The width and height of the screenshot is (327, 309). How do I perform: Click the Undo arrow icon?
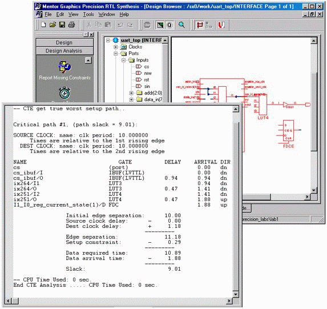(x=120, y=25)
